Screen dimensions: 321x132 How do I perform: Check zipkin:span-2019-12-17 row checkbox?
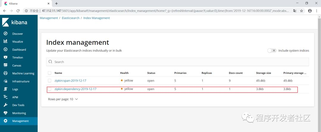50,80
